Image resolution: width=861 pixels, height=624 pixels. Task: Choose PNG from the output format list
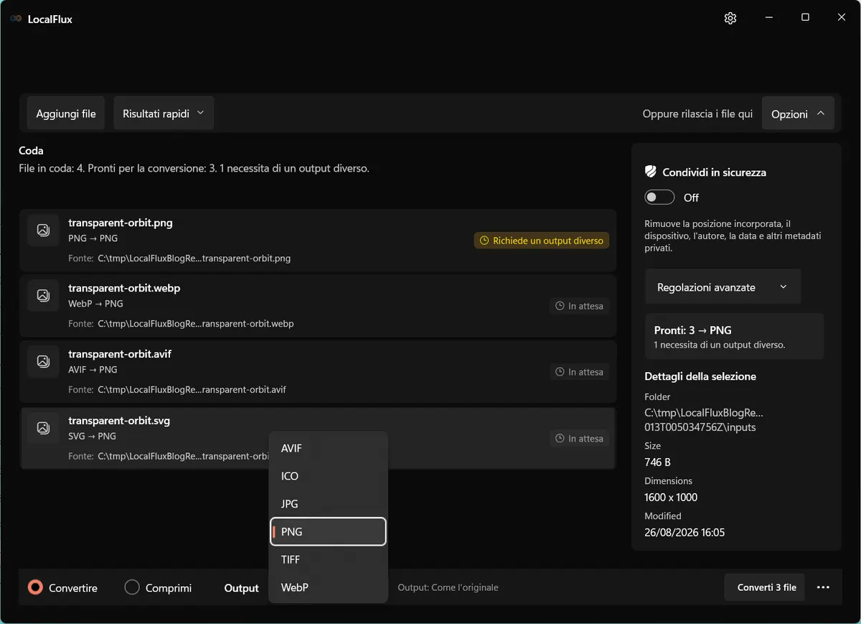click(328, 532)
